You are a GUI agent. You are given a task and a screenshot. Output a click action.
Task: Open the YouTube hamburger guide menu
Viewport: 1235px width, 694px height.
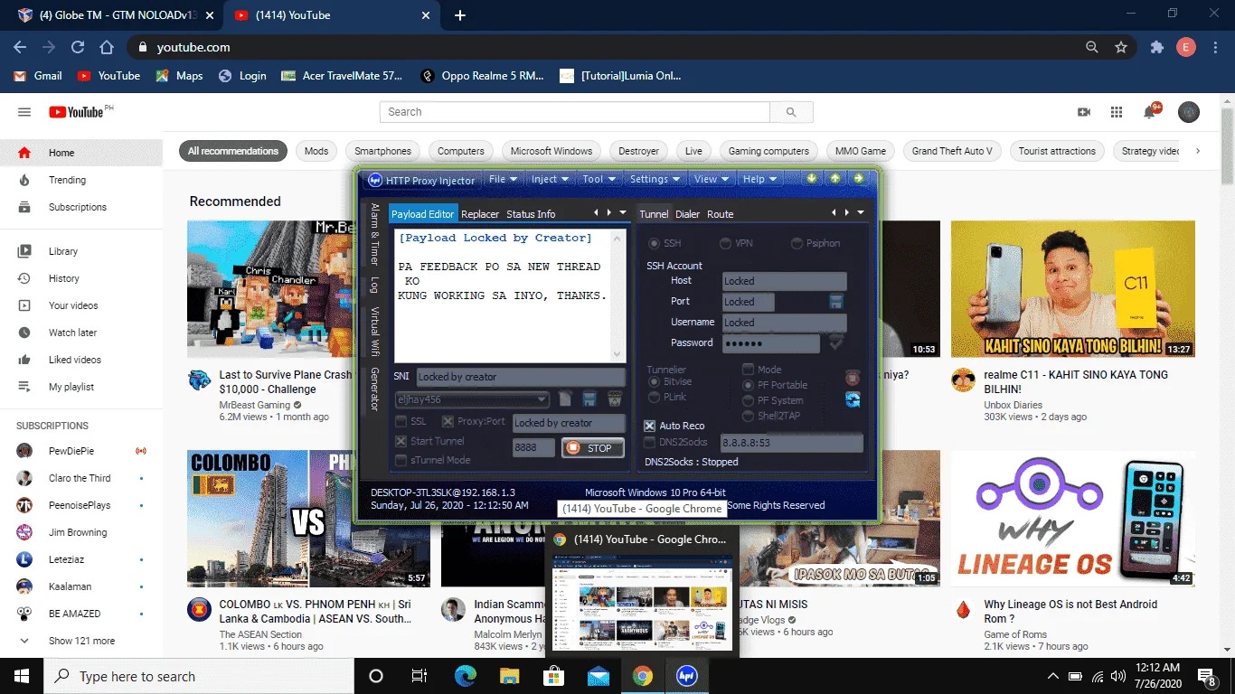point(24,112)
